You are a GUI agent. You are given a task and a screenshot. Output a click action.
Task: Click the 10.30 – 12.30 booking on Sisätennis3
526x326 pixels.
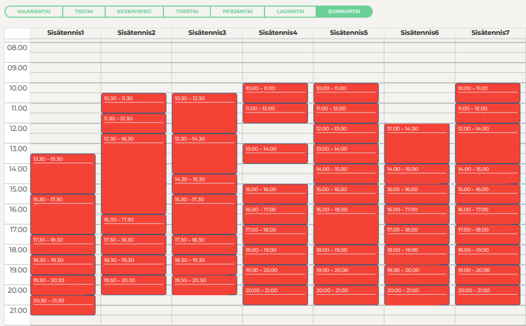[x=204, y=114]
